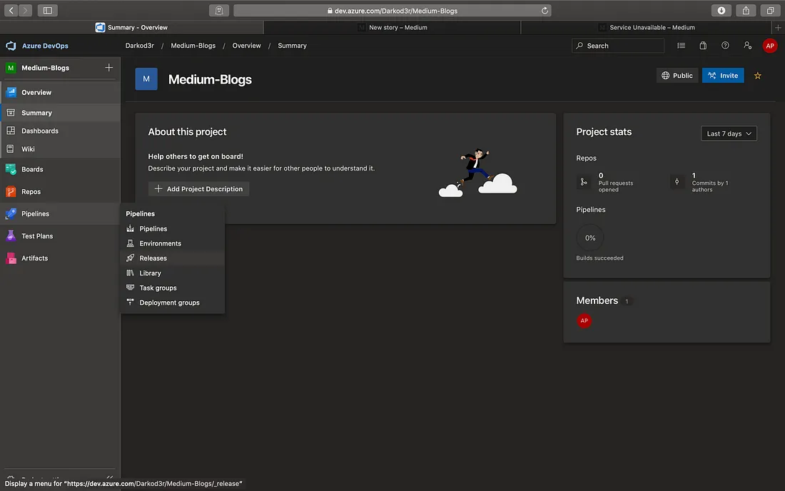Expand the Last 7 days dropdown
This screenshot has width=785, height=491.
pyautogui.click(x=729, y=133)
